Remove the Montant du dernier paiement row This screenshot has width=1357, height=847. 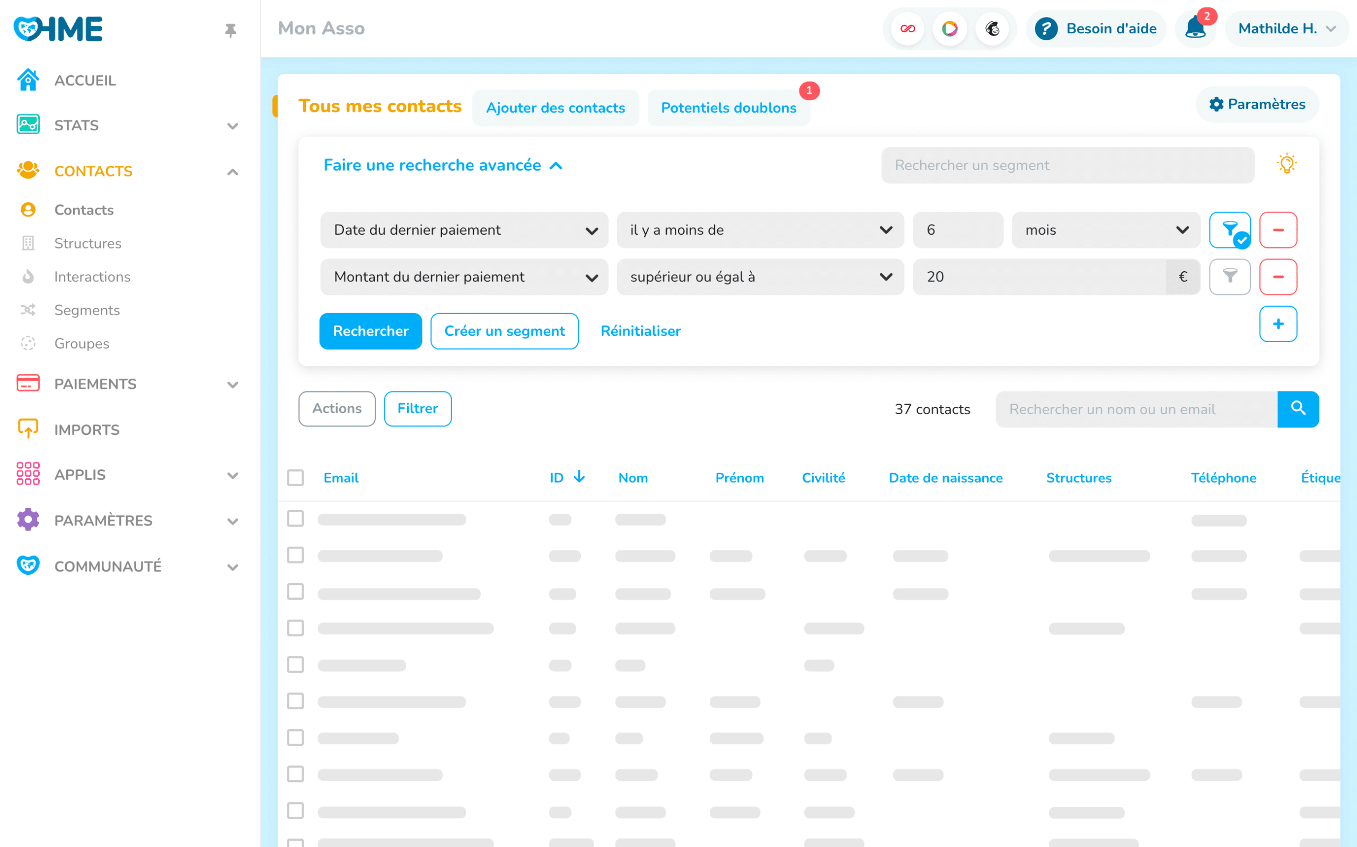pos(1277,277)
